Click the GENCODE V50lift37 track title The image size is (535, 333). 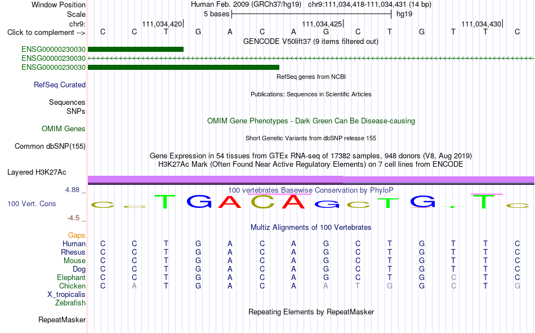coord(311,41)
